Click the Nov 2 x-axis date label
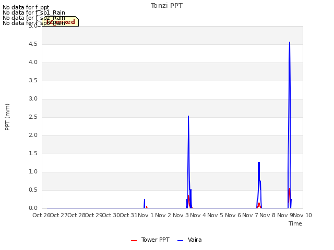 coord(163,215)
